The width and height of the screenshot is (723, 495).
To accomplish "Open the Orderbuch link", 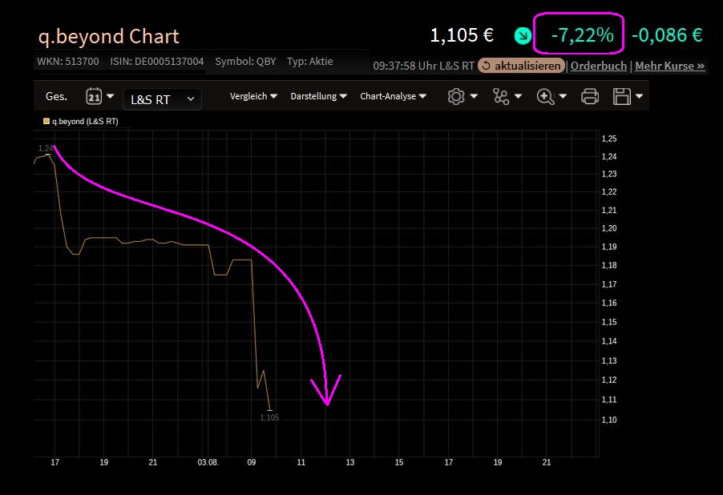I will [599, 66].
